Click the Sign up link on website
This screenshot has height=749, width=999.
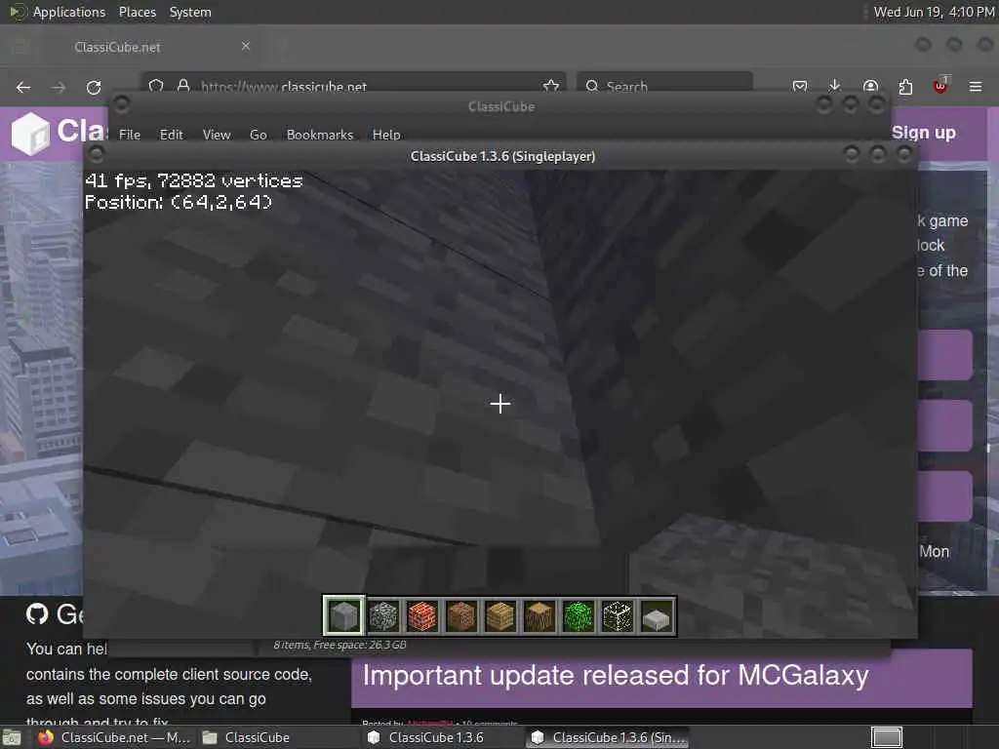[924, 133]
